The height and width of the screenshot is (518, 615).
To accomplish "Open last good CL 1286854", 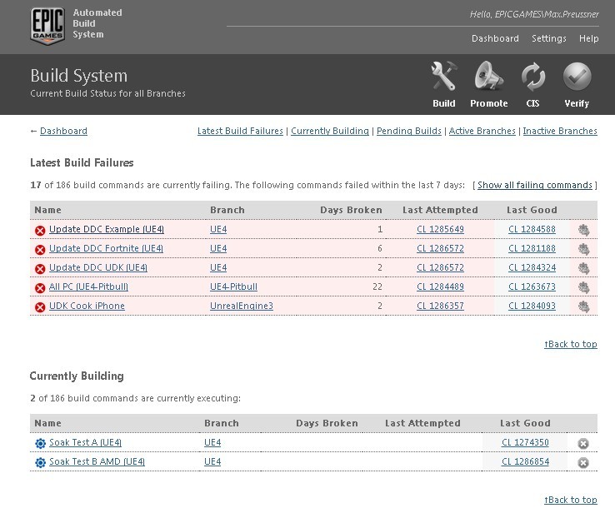I will [x=525, y=461].
